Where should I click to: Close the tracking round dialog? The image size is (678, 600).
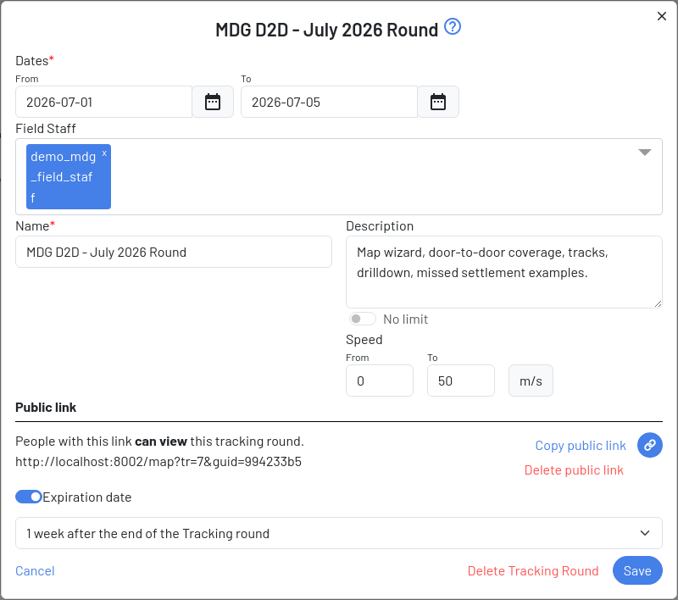pyautogui.click(x=662, y=16)
